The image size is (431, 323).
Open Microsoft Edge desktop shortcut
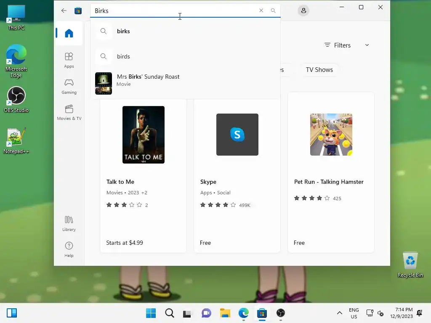16,61
